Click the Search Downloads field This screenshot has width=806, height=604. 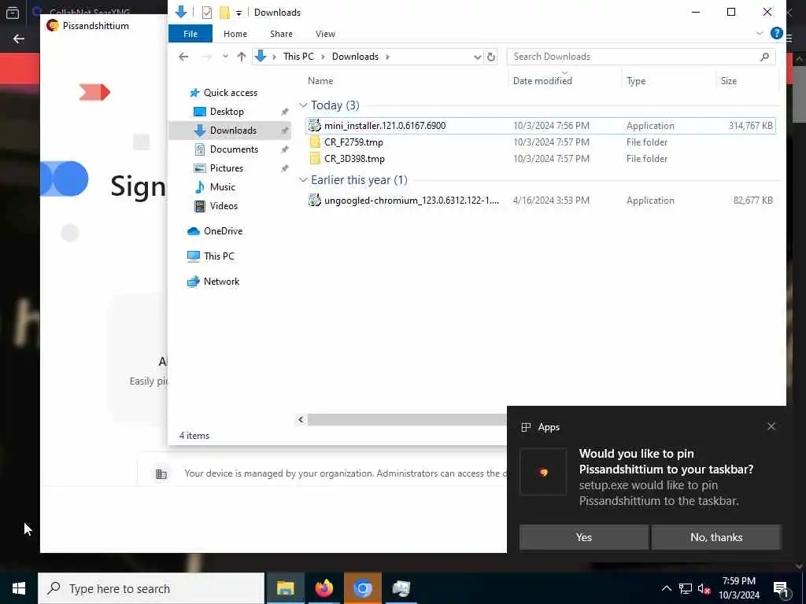coord(641,57)
